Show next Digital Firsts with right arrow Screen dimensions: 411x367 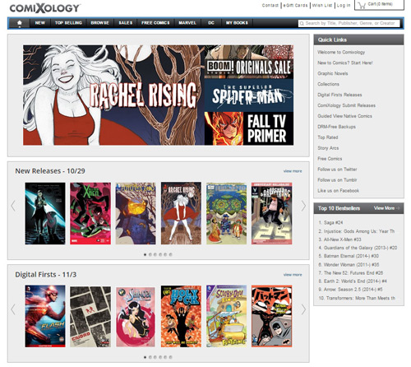coord(303,309)
